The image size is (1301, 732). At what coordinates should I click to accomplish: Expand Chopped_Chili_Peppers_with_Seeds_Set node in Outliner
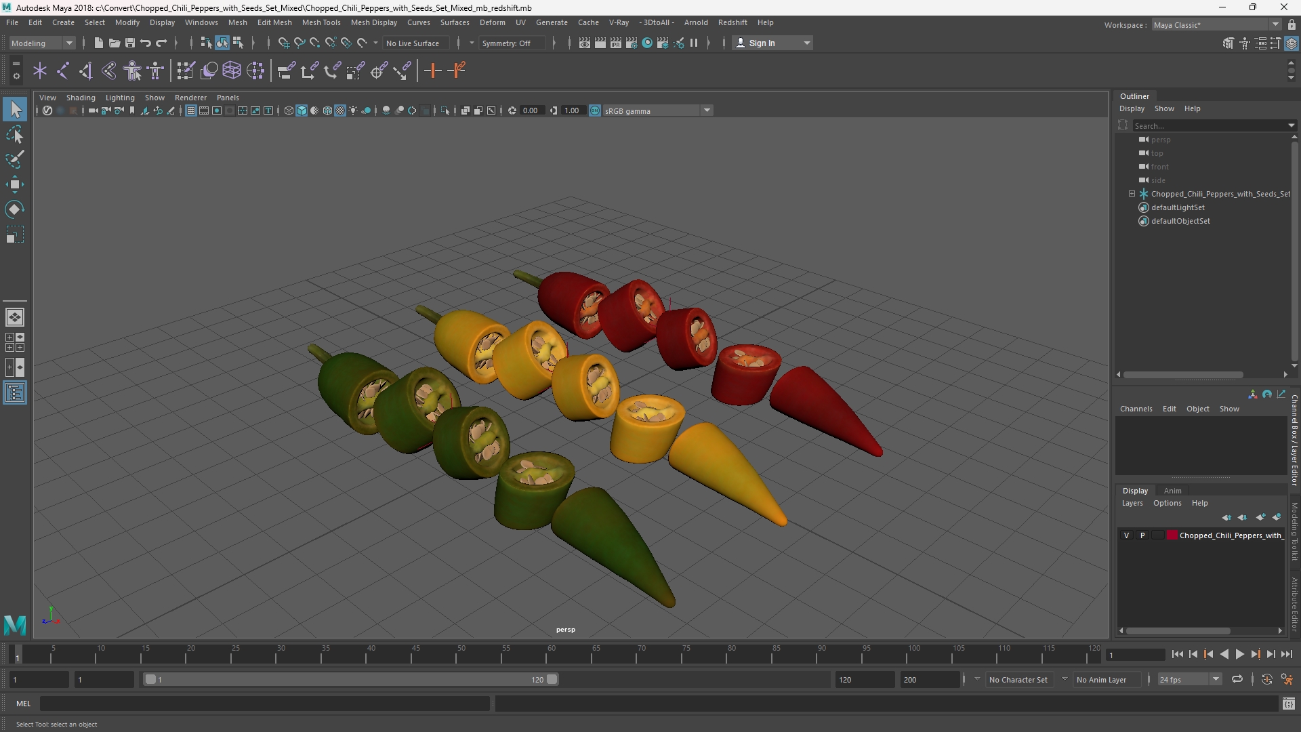1132,194
